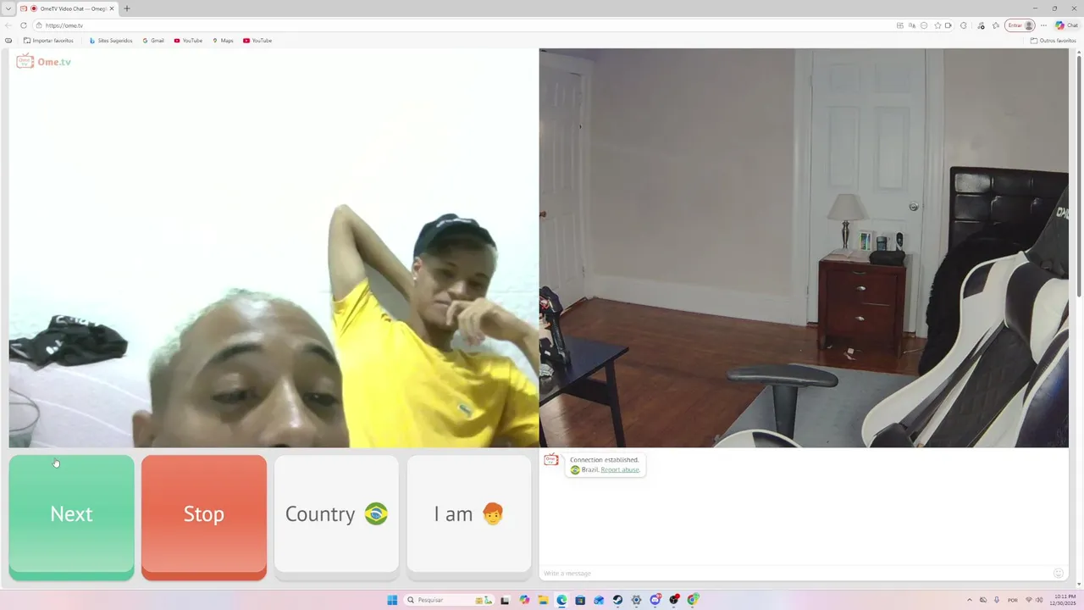Open Chrome from the taskbar

(x=693, y=600)
